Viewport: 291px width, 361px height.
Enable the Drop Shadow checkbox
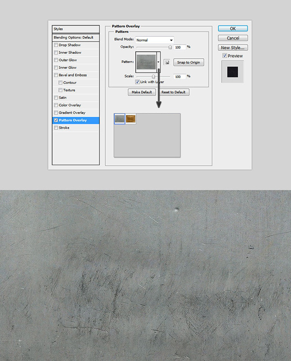tap(56, 45)
